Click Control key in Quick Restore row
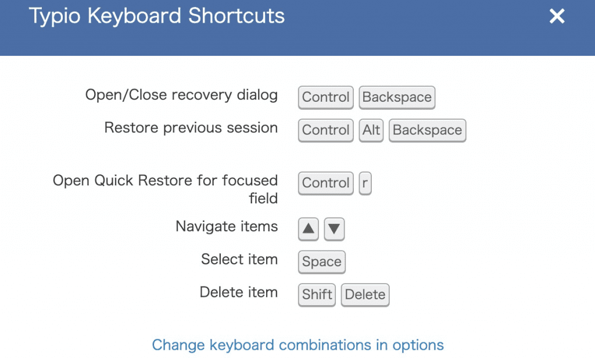The image size is (595, 358). pos(326,183)
